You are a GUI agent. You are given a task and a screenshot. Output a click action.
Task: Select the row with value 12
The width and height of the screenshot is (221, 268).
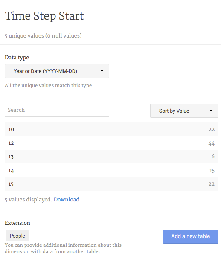(111, 143)
